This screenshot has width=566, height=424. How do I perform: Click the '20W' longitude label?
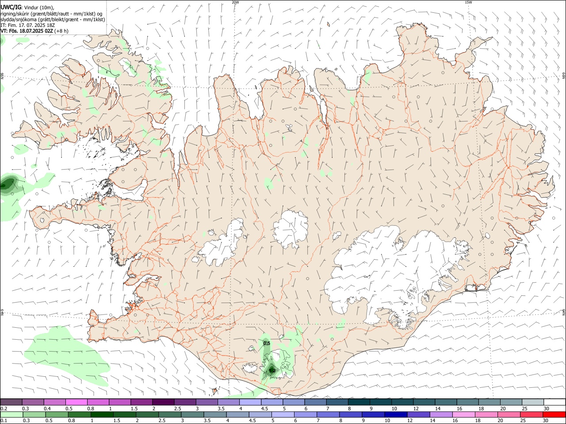[235, 2]
